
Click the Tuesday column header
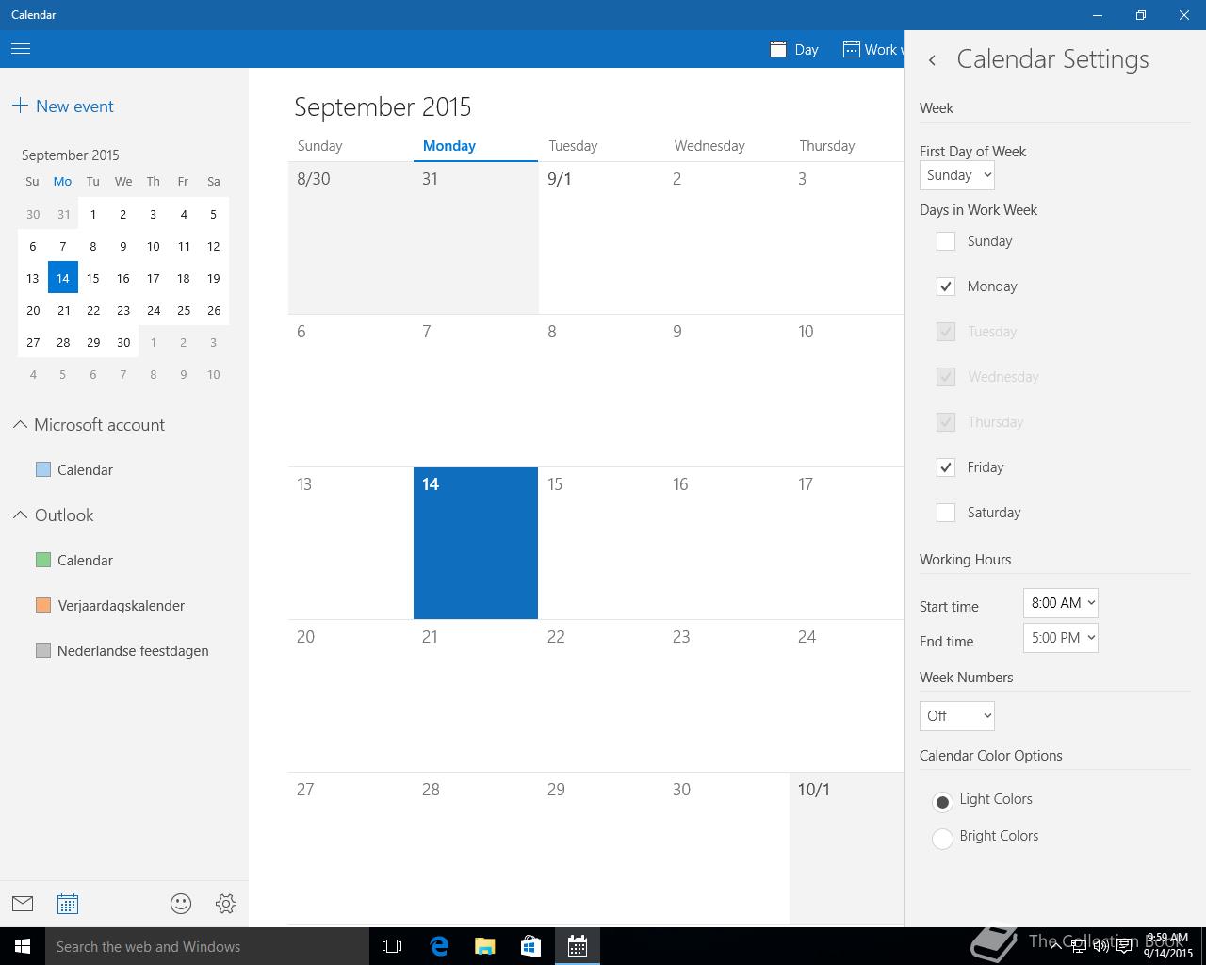pyautogui.click(x=573, y=146)
